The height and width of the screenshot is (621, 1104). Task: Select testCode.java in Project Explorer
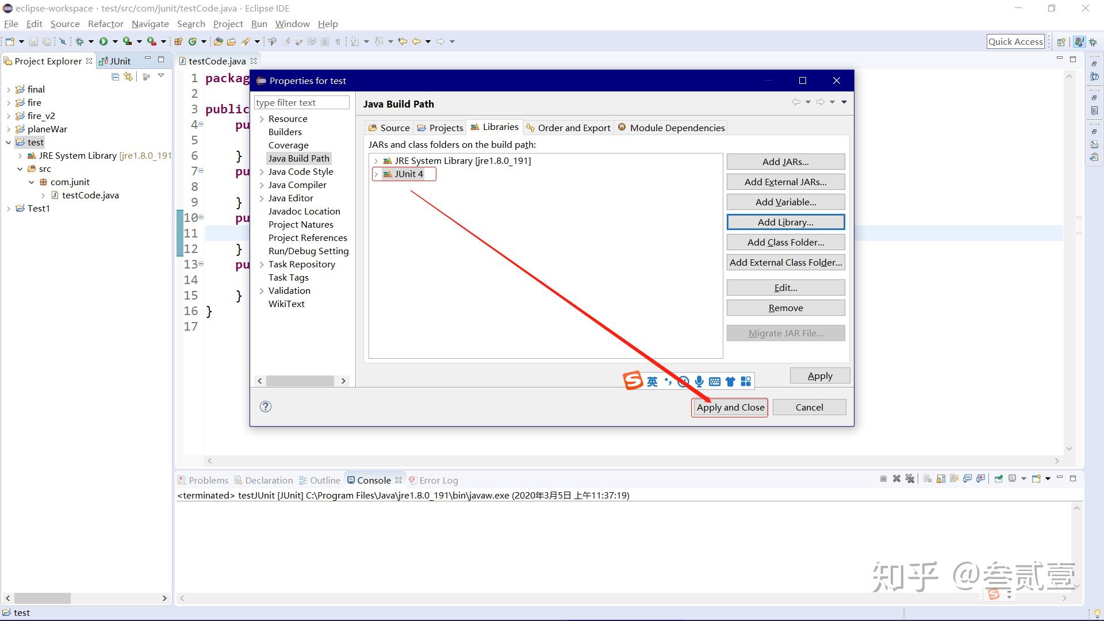(90, 195)
